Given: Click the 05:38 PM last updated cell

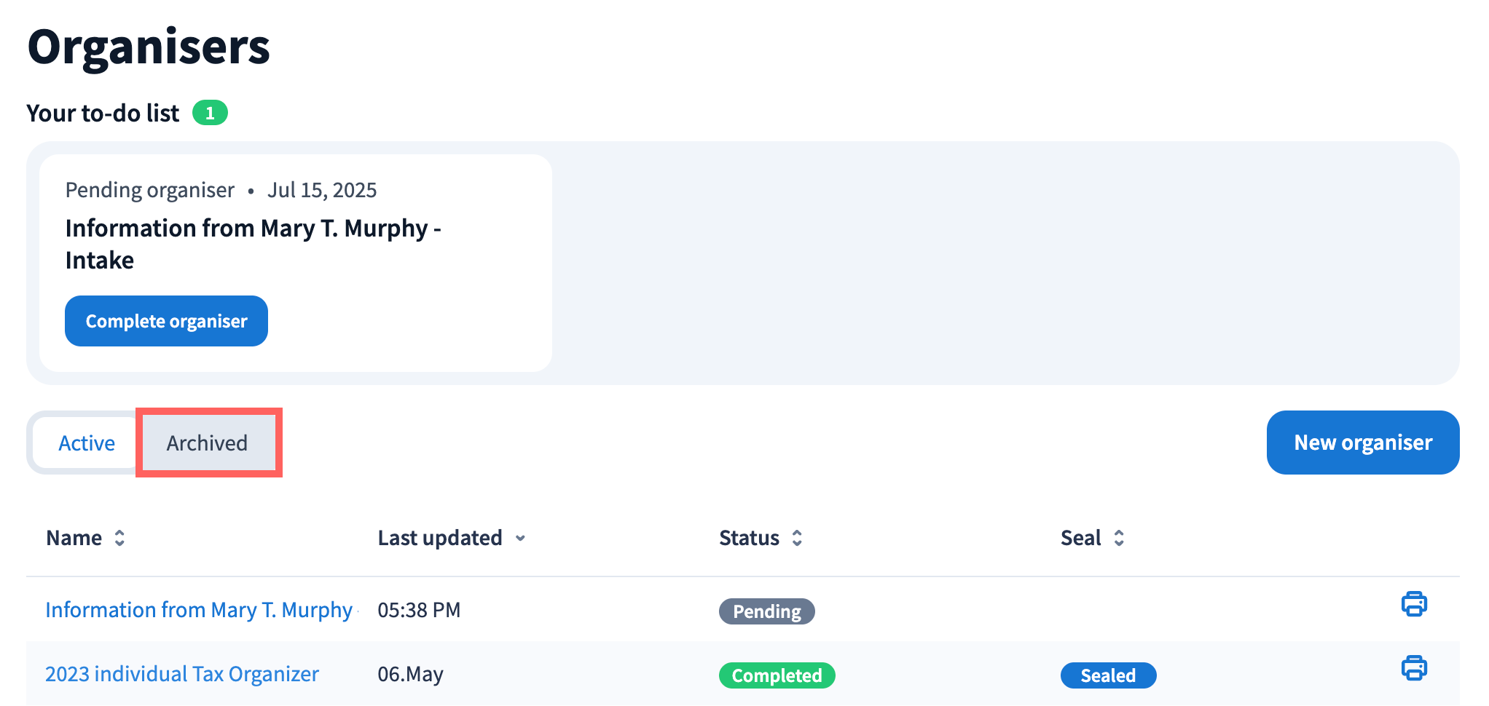Looking at the screenshot, I should (x=419, y=610).
